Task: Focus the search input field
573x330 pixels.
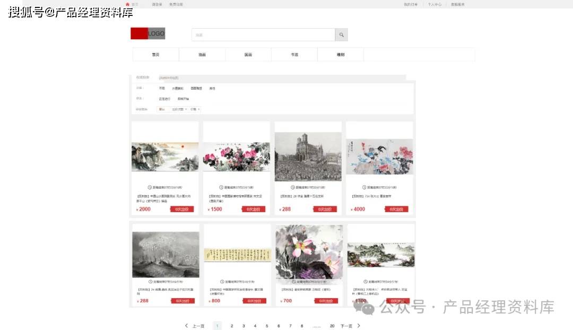Action: [x=263, y=34]
